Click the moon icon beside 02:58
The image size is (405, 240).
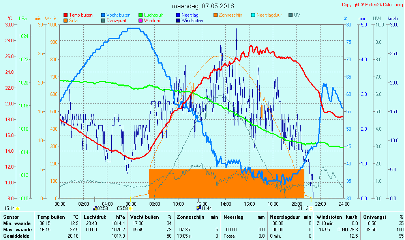coord(94,208)
